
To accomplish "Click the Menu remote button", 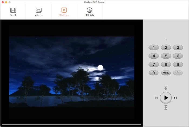I will [166, 73].
